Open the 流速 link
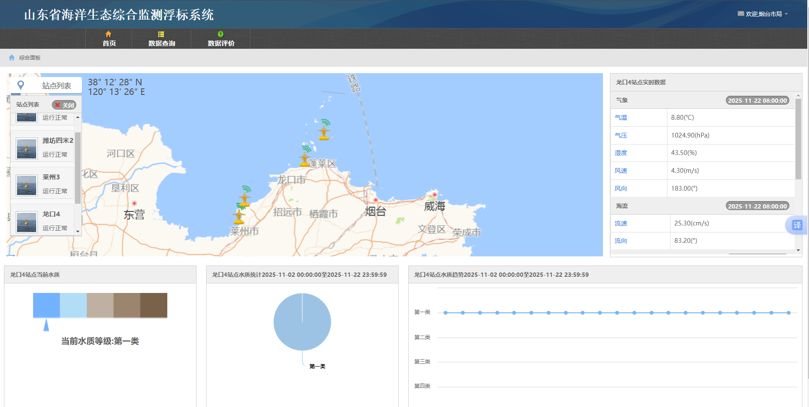This screenshot has height=407, width=809. [621, 223]
